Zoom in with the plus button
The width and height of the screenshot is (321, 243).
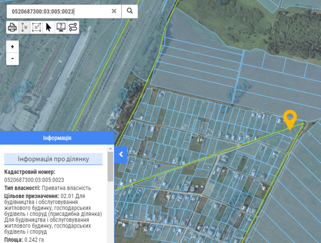tap(12, 47)
